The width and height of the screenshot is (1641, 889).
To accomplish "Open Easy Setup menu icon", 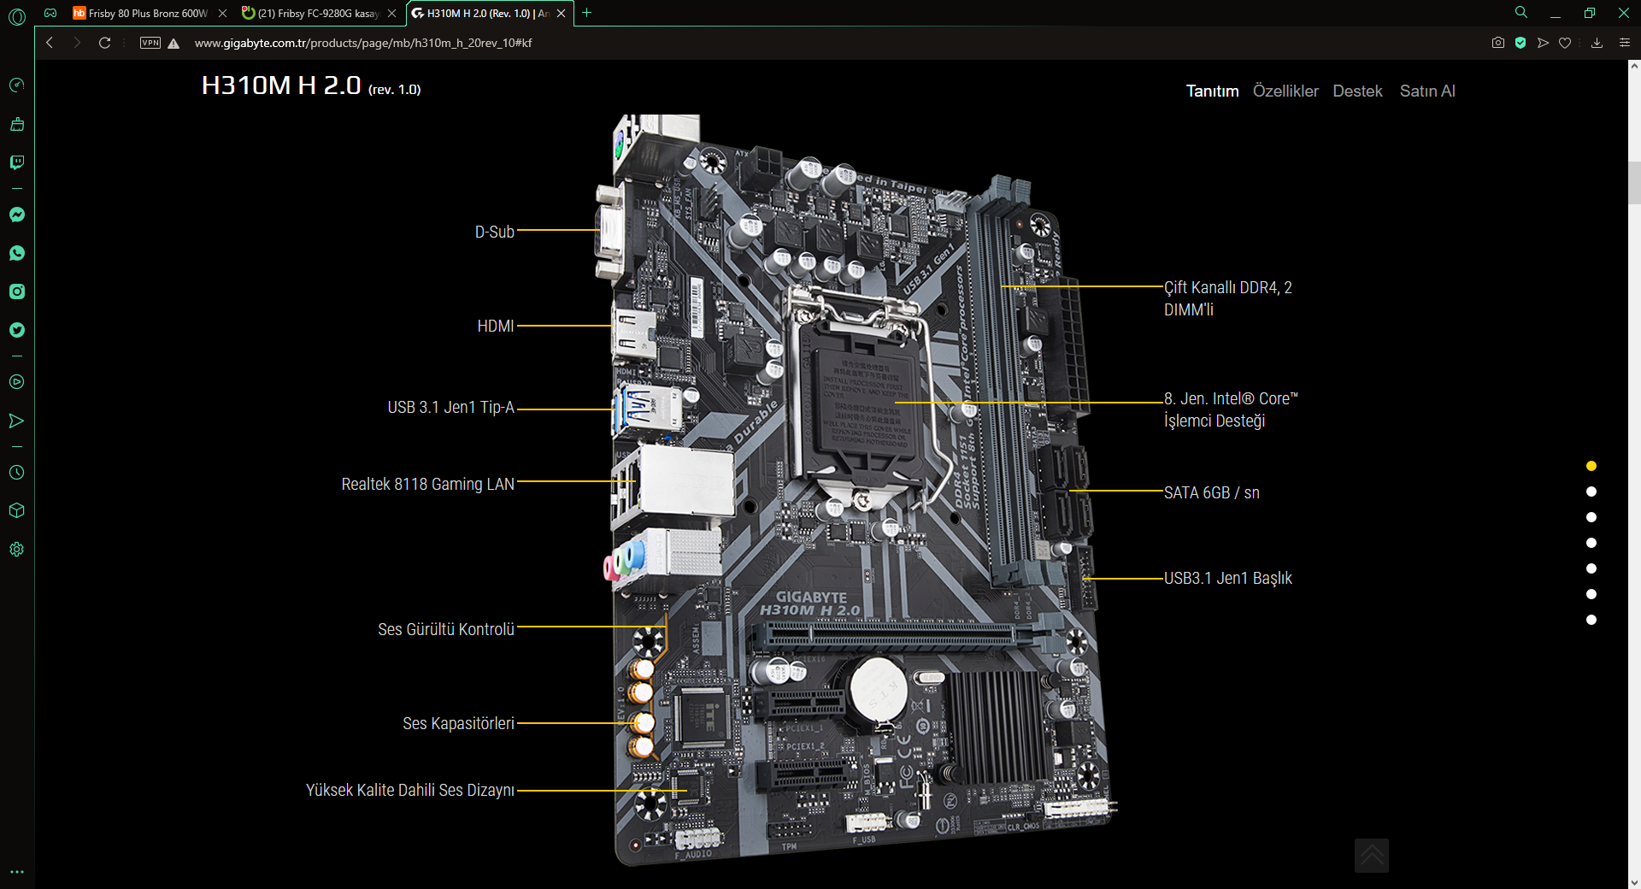I will (x=1625, y=43).
